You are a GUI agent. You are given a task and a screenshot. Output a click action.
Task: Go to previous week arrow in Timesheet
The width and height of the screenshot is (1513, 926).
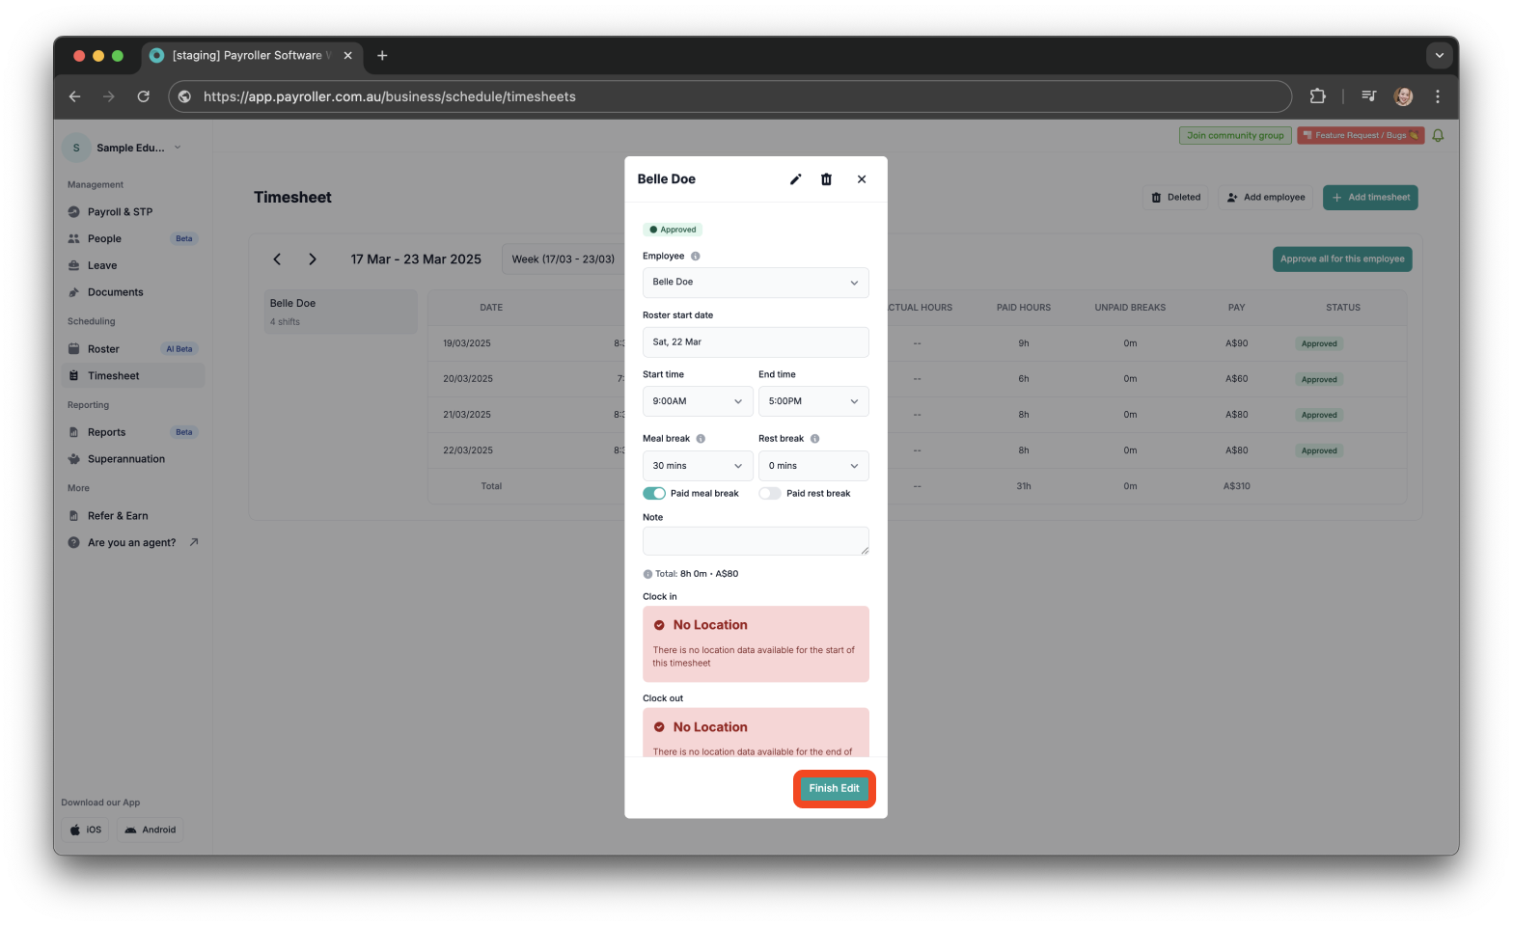277,259
